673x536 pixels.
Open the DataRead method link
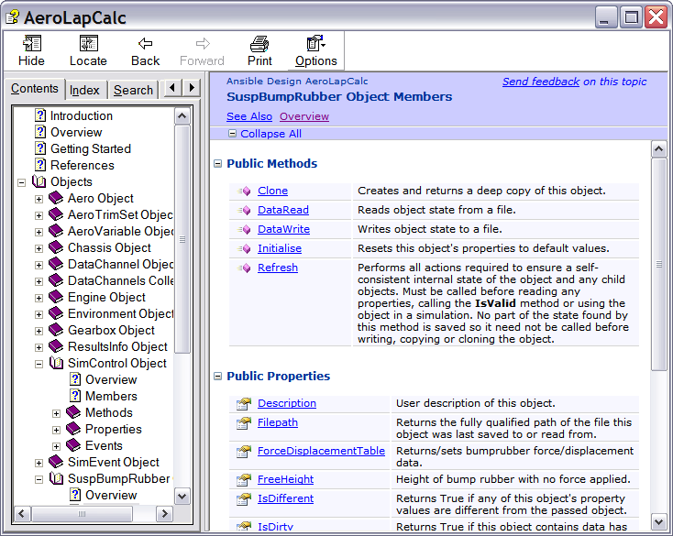pos(282,210)
